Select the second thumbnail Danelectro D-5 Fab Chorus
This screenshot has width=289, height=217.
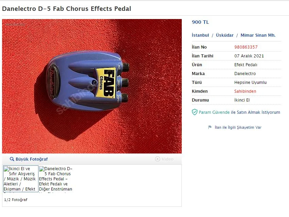pos(56,179)
